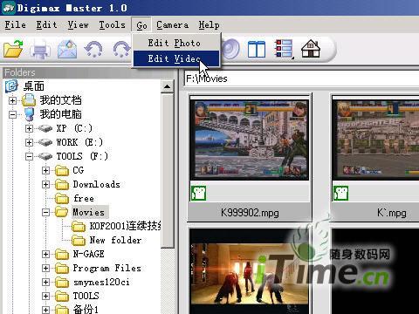Click the CG folder icon

coord(62,170)
